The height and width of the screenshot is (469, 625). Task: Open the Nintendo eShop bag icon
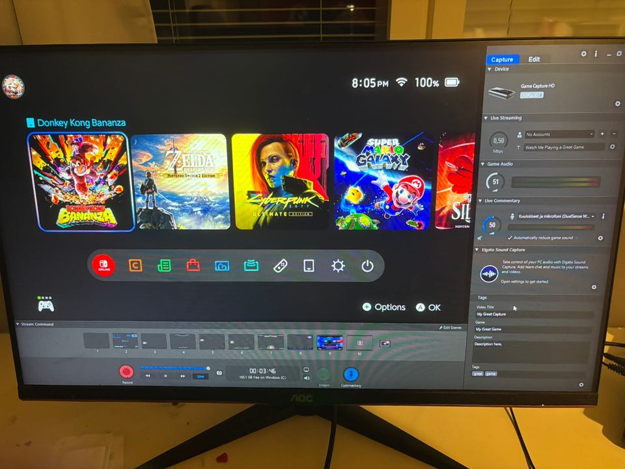click(193, 265)
